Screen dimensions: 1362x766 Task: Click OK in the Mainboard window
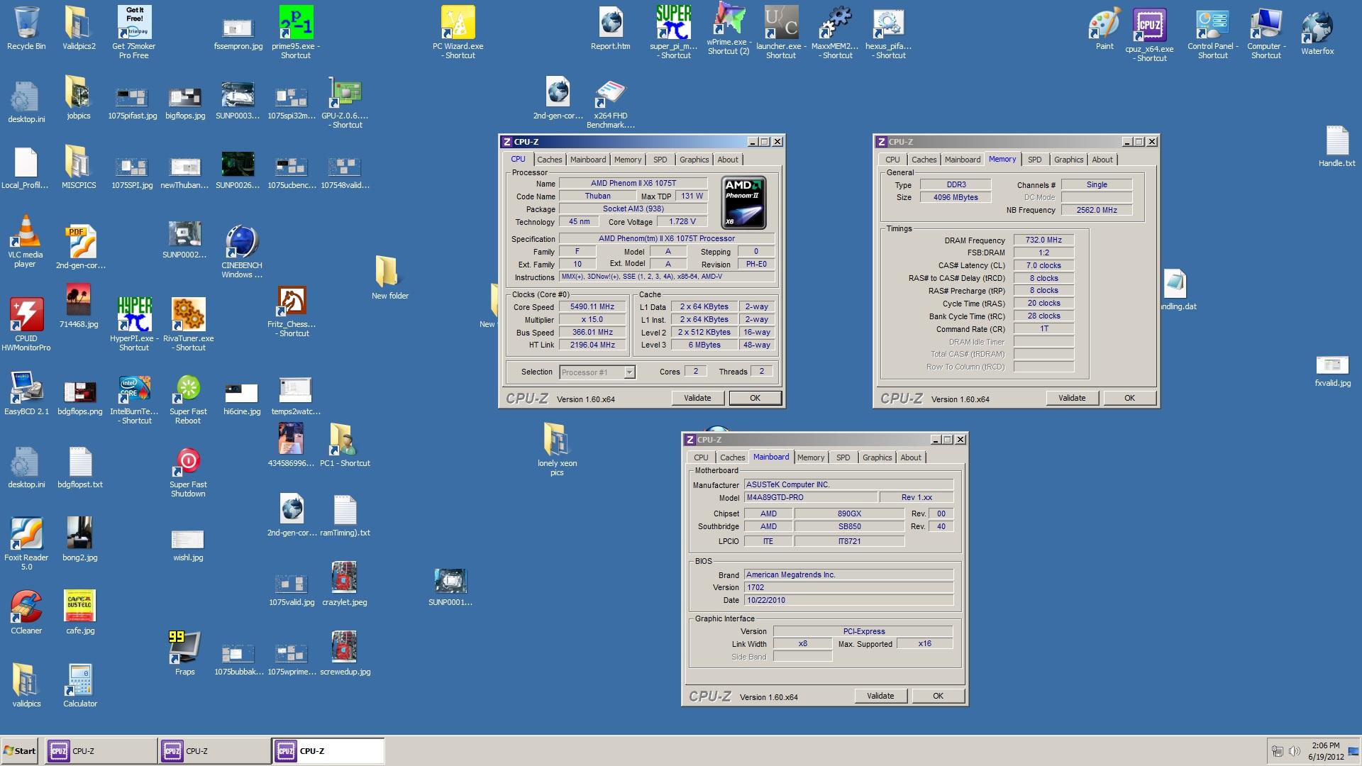coord(939,696)
